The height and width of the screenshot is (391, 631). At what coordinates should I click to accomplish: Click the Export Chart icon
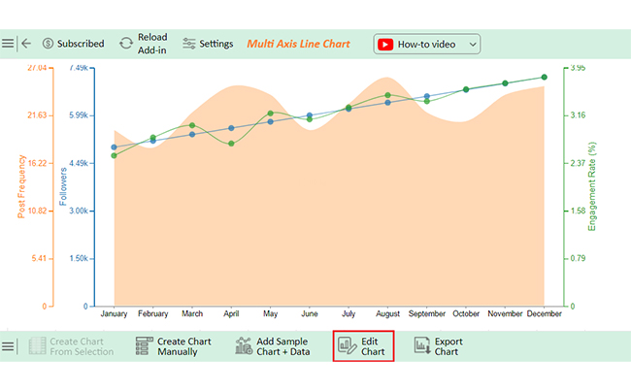click(422, 346)
